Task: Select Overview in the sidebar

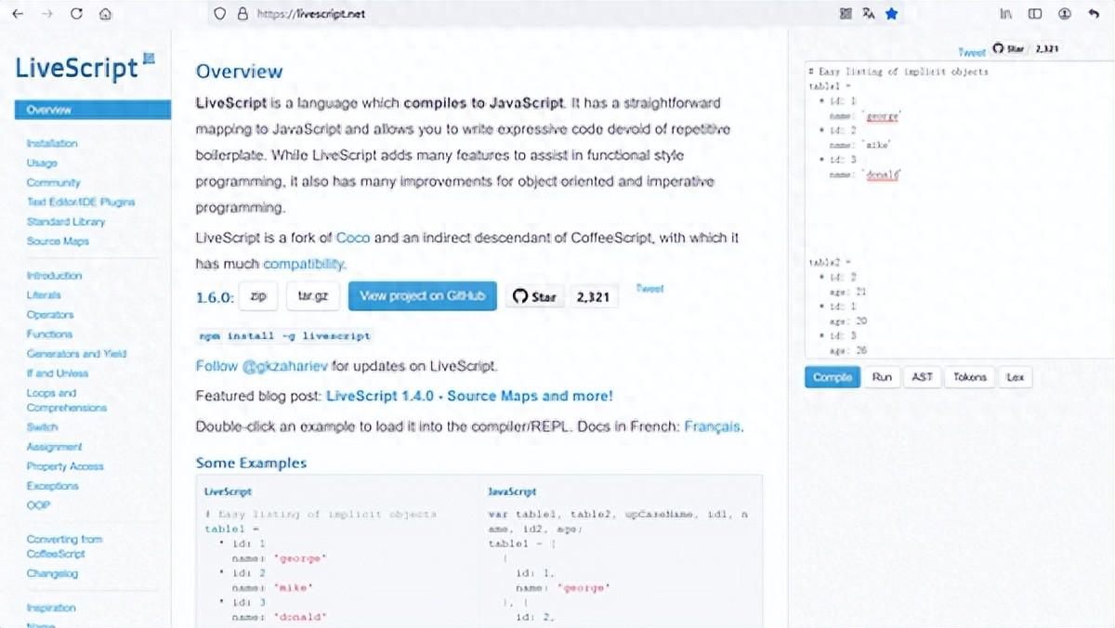Action: [x=93, y=110]
